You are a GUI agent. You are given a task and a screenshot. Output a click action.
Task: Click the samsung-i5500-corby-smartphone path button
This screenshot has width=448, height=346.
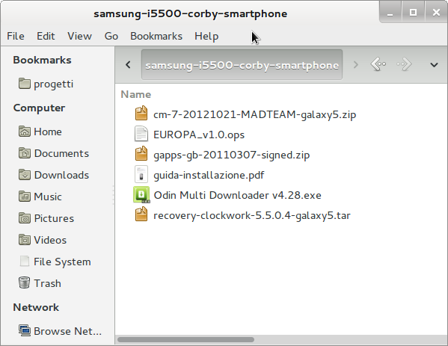[x=242, y=65]
